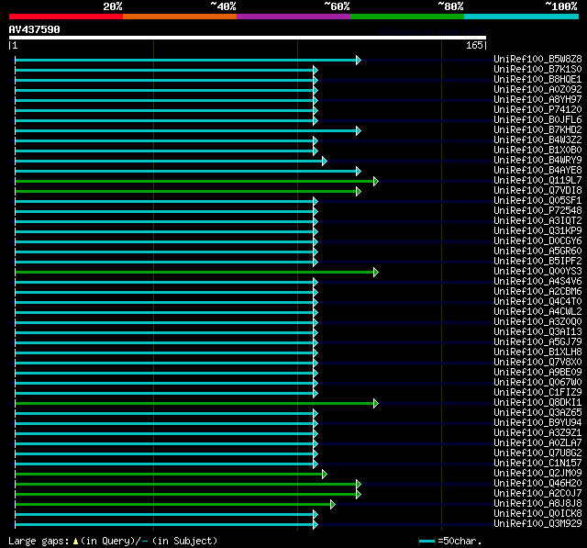Select the UniRef100_Q119L7 label
The height and width of the screenshot is (548, 587).
pos(537,181)
